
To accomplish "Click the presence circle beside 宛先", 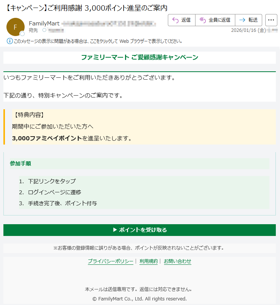I will click(x=44, y=30).
